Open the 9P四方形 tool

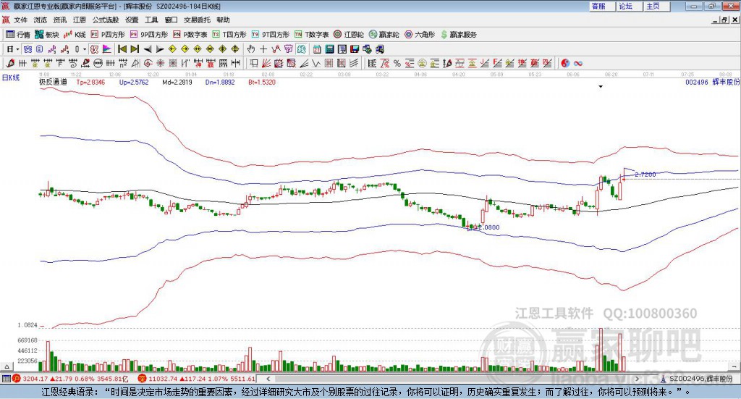pos(149,35)
